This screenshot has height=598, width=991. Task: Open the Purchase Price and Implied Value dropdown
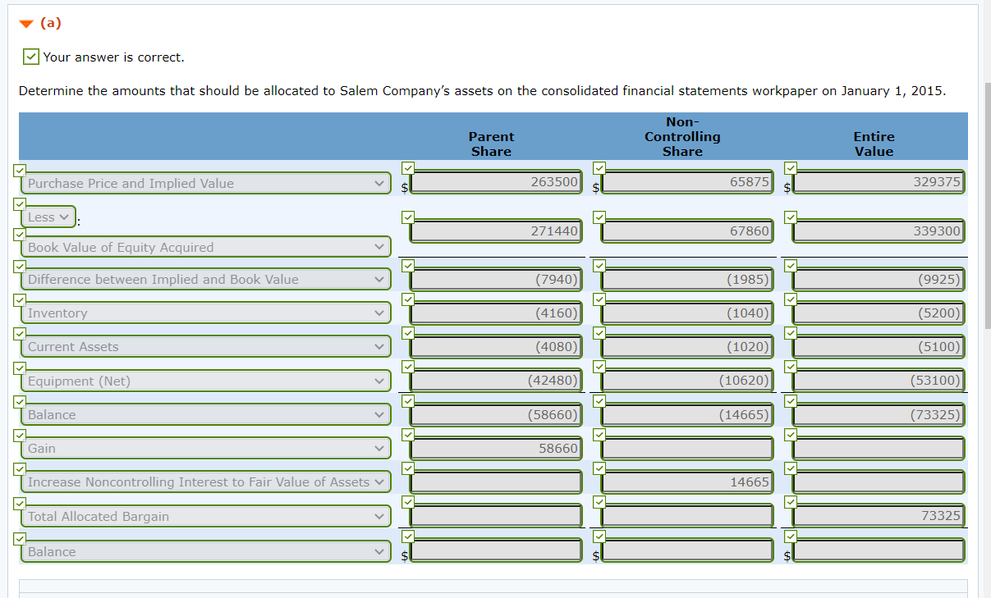207,183
